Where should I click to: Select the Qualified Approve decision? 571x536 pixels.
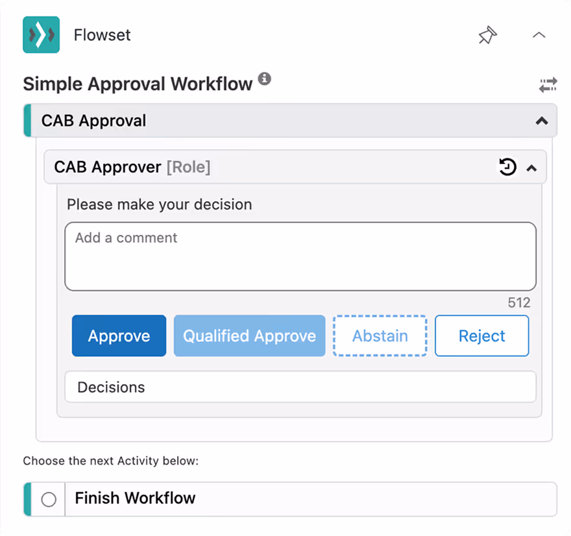pos(249,335)
